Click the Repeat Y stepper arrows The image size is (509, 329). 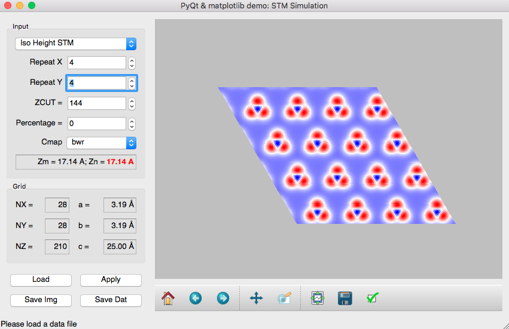tap(132, 84)
